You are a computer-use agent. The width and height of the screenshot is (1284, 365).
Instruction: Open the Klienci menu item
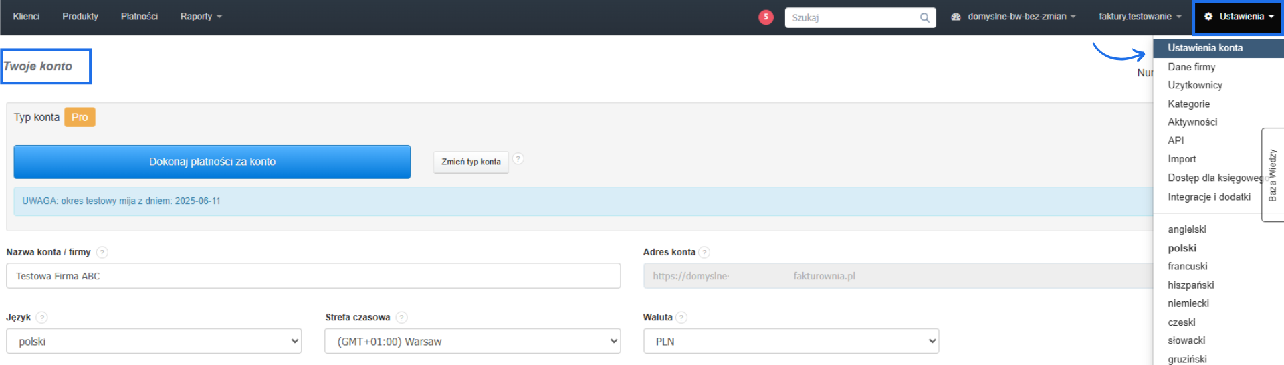(x=26, y=17)
